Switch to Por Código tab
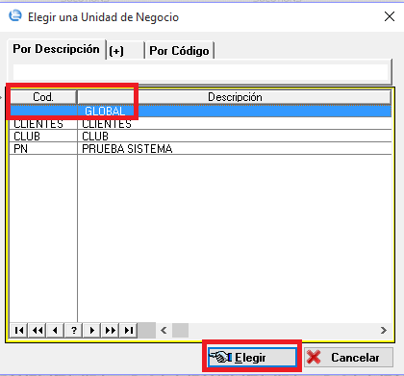 pos(180,51)
